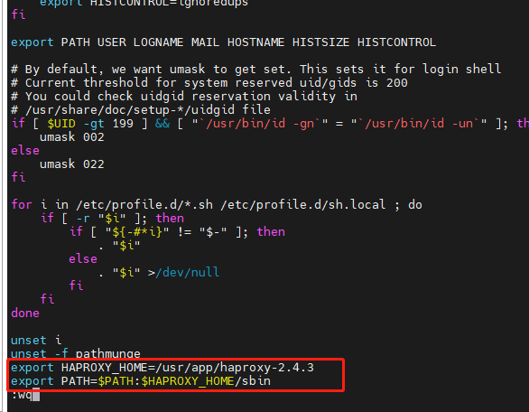Click the 'export PATH=$PATH:$HAPROXY_HOME/sbin' line
The width and height of the screenshot is (529, 412).
pyautogui.click(x=141, y=381)
